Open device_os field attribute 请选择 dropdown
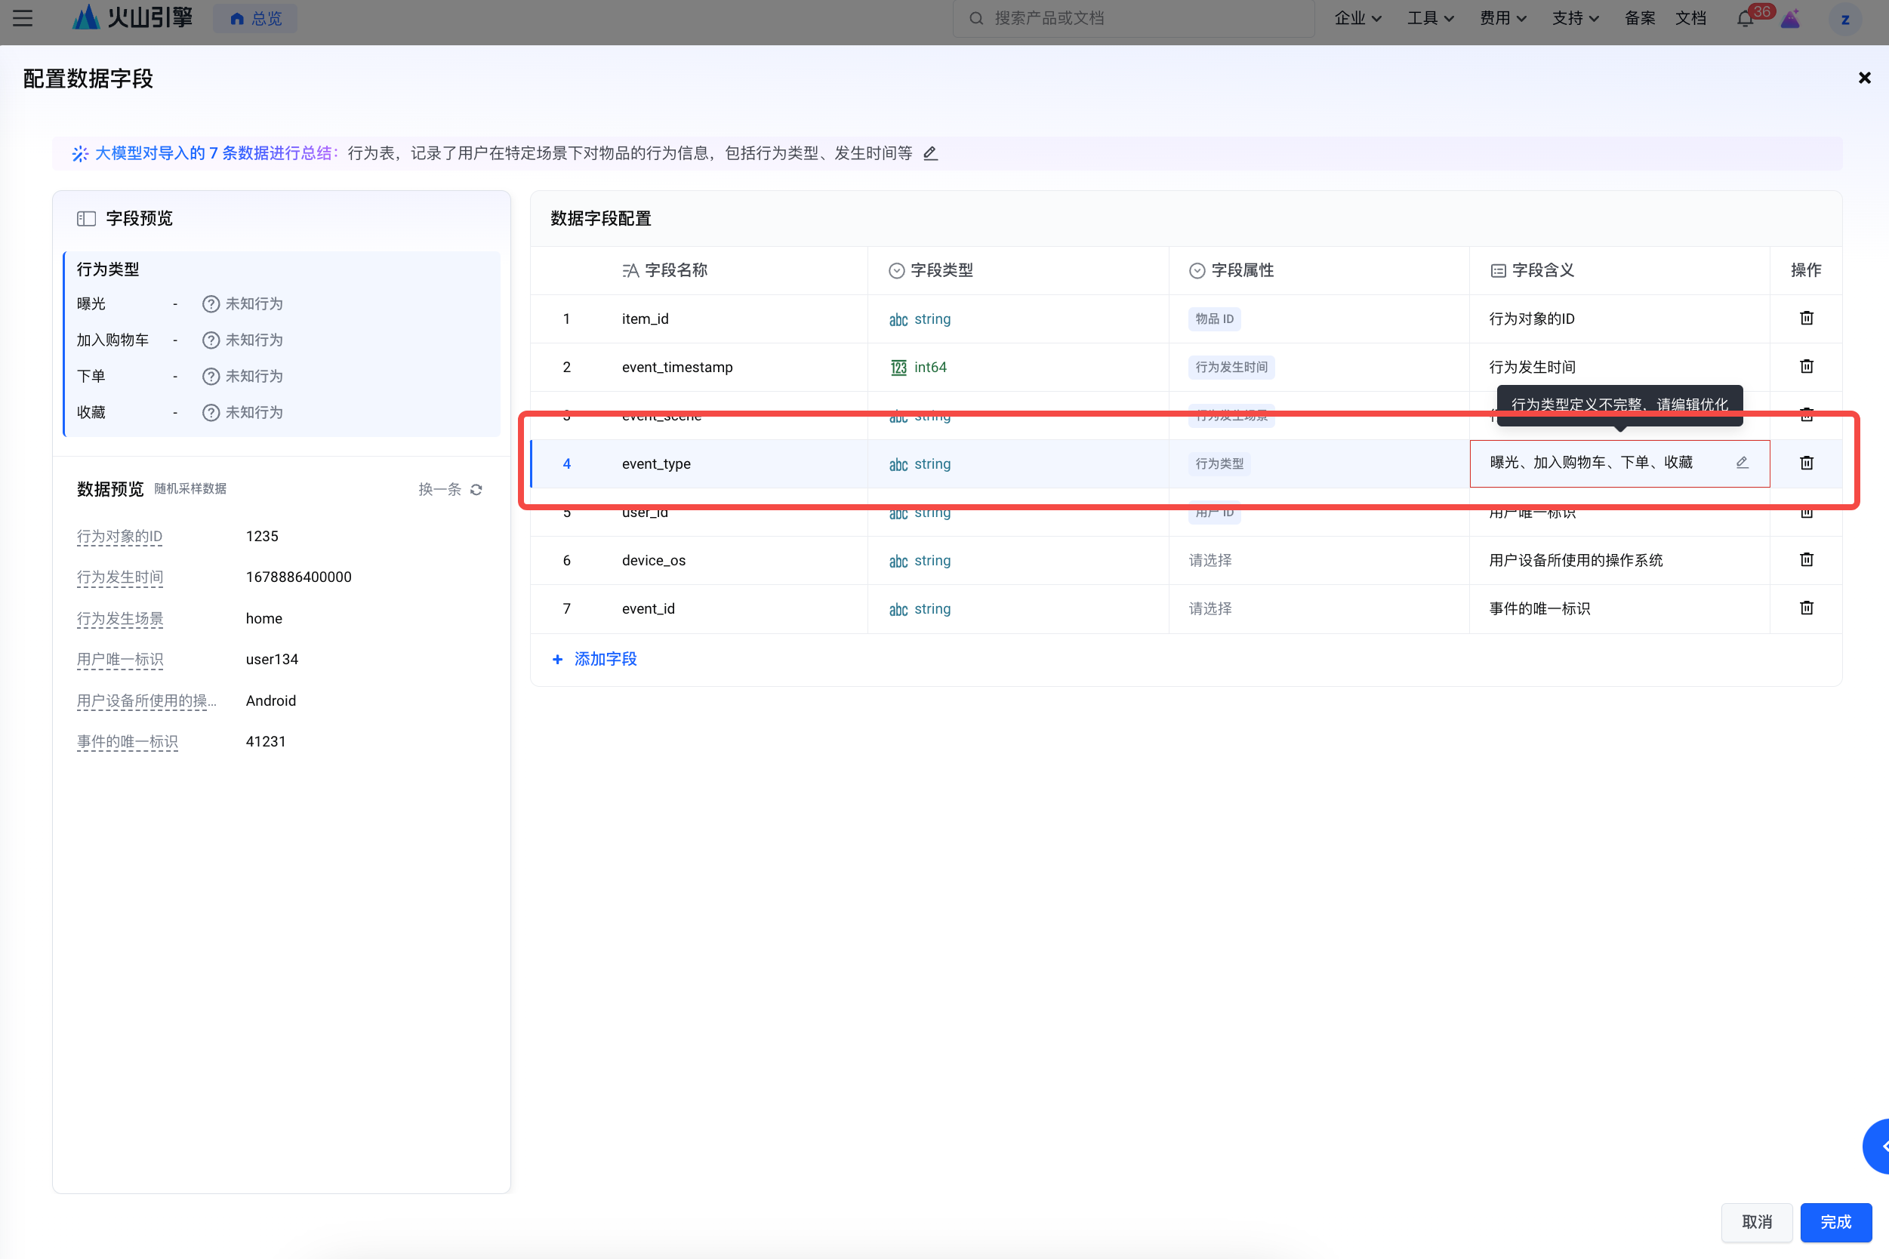The width and height of the screenshot is (1889, 1259). coord(1210,561)
